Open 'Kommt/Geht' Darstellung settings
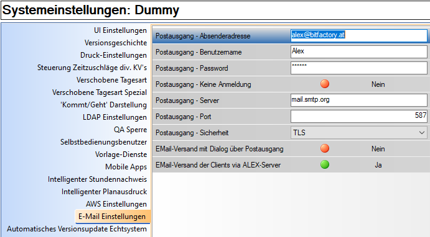This screenshot has height=237, width=430. click(x=103, y=105)
